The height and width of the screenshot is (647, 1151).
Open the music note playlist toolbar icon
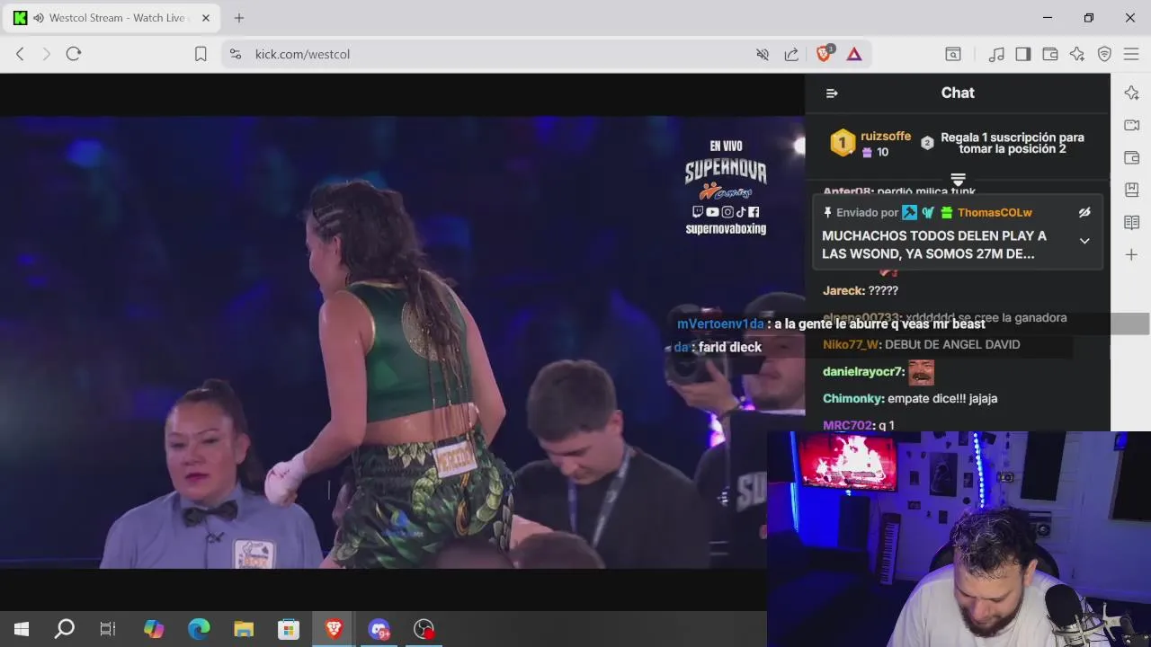(x=996, y=54)
